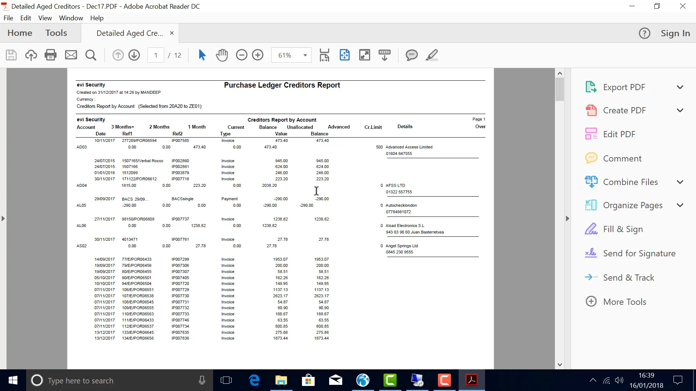Screen dimensions: 696x391
Task: Show hidden system tray icons chevron
Action: tap(593, 380)
